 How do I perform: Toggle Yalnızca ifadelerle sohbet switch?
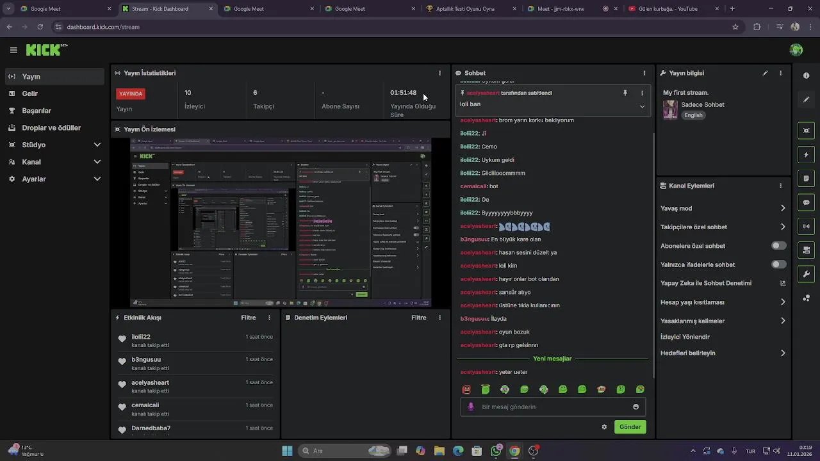pos(778,264)
